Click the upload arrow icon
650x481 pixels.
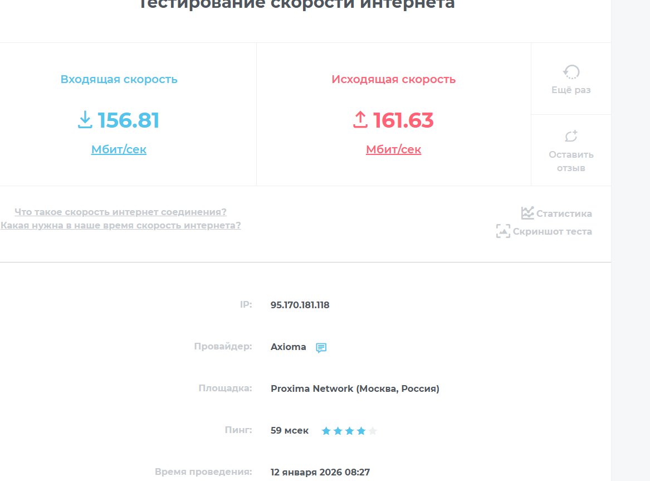point(360,120)
